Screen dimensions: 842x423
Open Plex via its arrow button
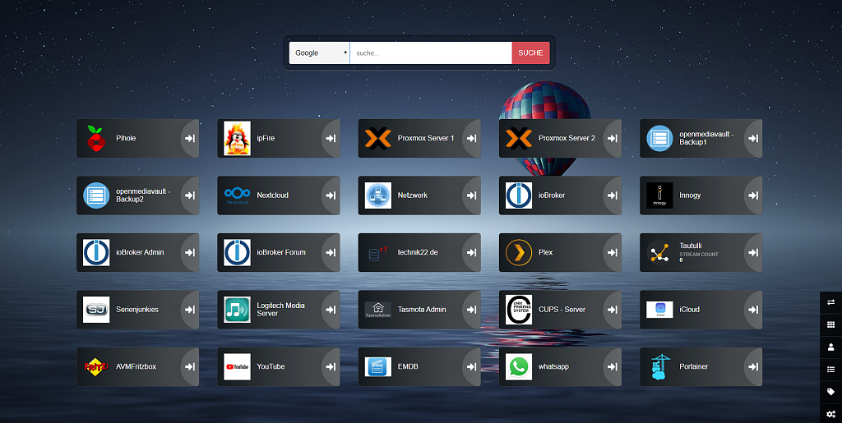tap(612, 252)
